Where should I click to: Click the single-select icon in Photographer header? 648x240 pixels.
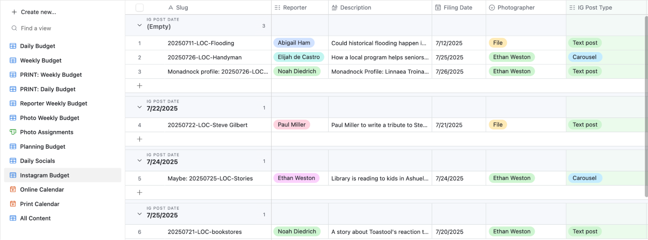coord(492,7)
